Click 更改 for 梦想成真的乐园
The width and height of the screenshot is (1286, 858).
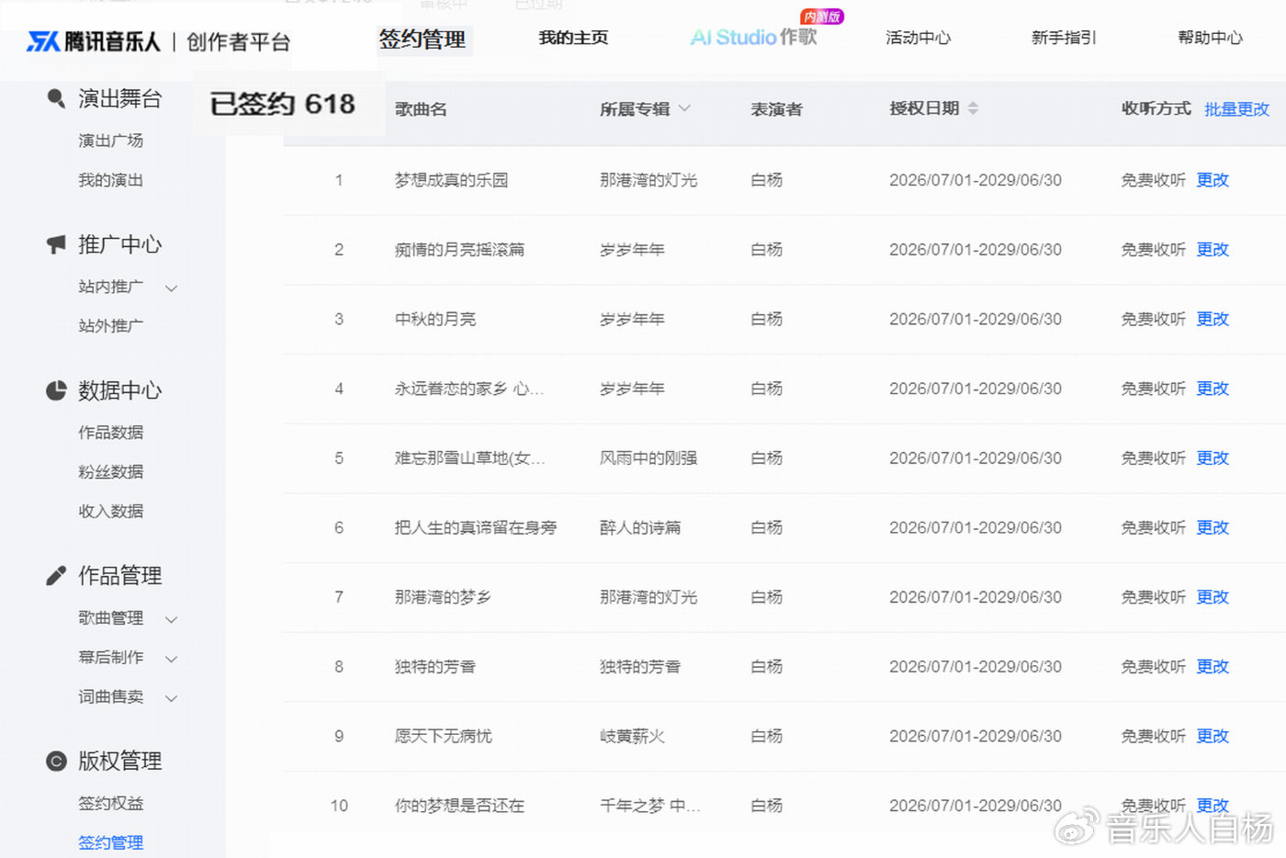1213,180
